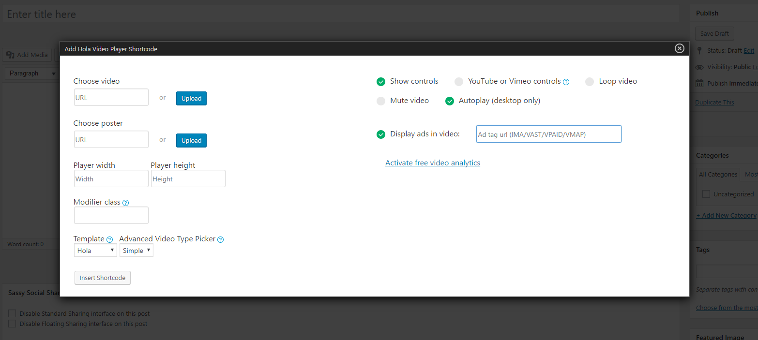The height and width of the screenshot is (340, 758).
Task: Focus the Ad tag url field
Action: [x=549, y=134]
